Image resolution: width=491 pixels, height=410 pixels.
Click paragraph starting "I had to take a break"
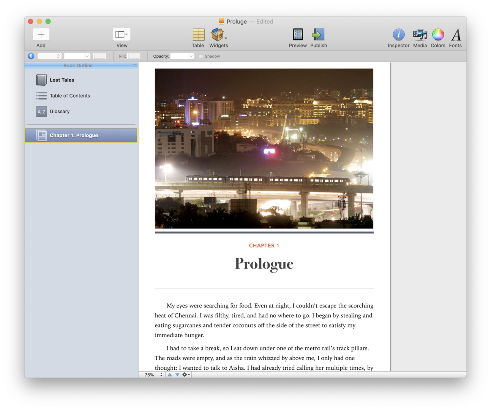pos(264,358)
